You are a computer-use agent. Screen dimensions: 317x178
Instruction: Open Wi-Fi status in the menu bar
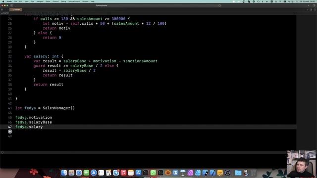coord(280,1)
